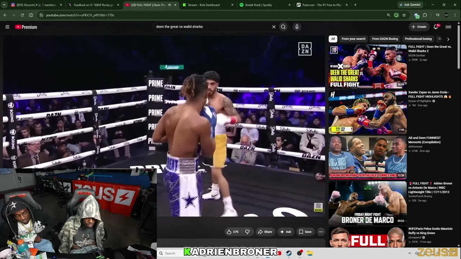This screenshot has height=259, width=461.
Task: Open a new browser tab
Action: 355,5
